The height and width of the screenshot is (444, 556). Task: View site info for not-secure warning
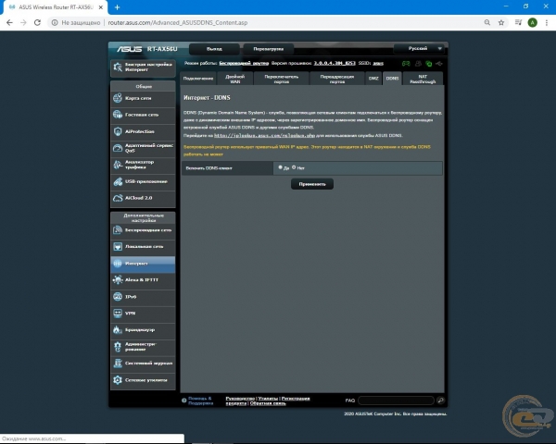click(x=55, y=22)
